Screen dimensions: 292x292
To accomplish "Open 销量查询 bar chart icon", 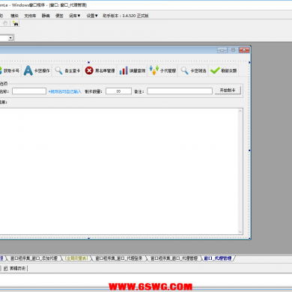I will pyautogui.click(x=124, y=70).
